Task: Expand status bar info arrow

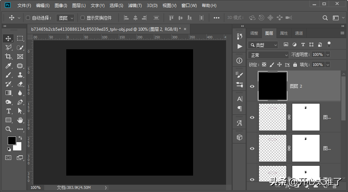Action: pyautogui.click(x=106, y=187)
